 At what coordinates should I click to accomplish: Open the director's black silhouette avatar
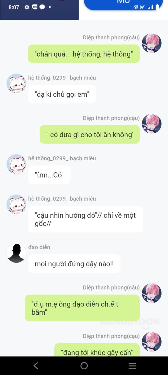pos(16,253)
